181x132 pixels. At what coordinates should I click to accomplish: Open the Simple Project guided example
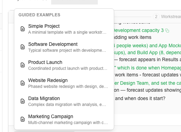coord(64,29)
